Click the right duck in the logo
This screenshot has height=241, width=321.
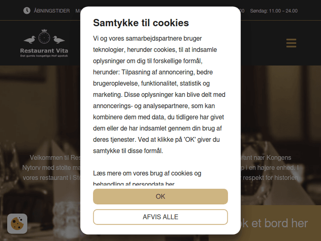click(x=59, y=40)
